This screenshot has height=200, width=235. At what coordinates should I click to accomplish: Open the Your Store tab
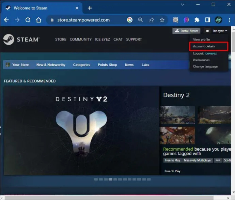tap(17, 65)
